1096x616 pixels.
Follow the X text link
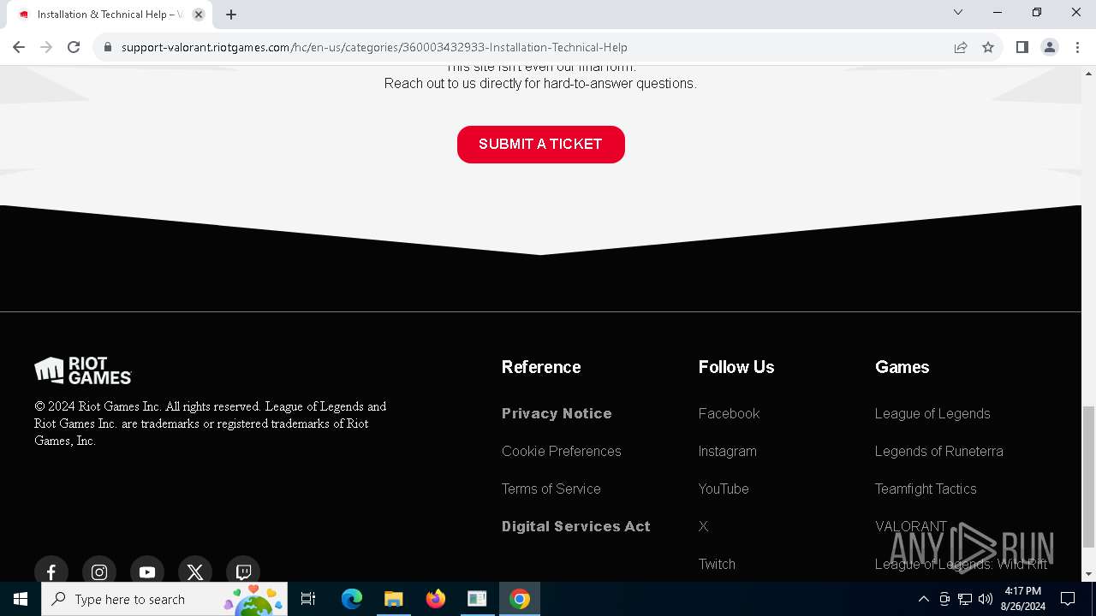tap(704, 526)
